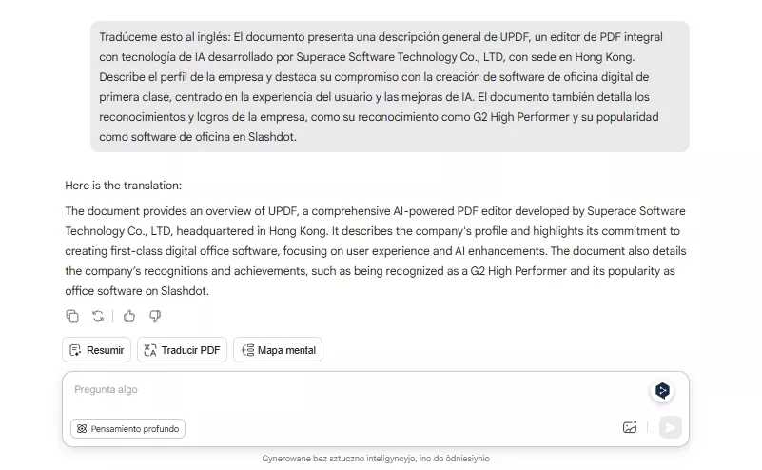Launch the Mapa mental quick action
This screenshot has height=470, width=762.
click(278, 350)
